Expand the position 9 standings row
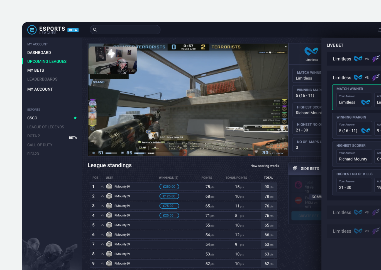Screen dimensions: 381x270 coord(102,264)
